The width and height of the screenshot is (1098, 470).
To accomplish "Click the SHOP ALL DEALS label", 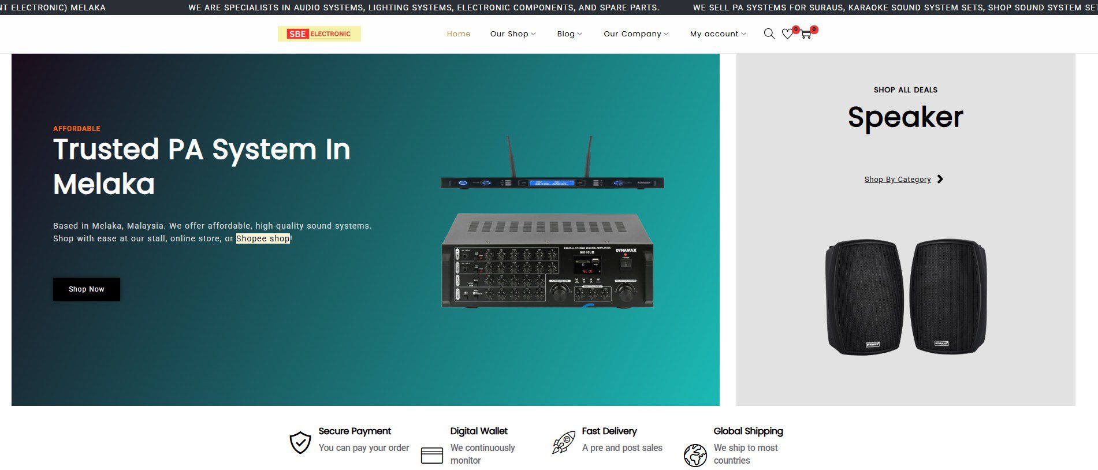I will [906, 90].
